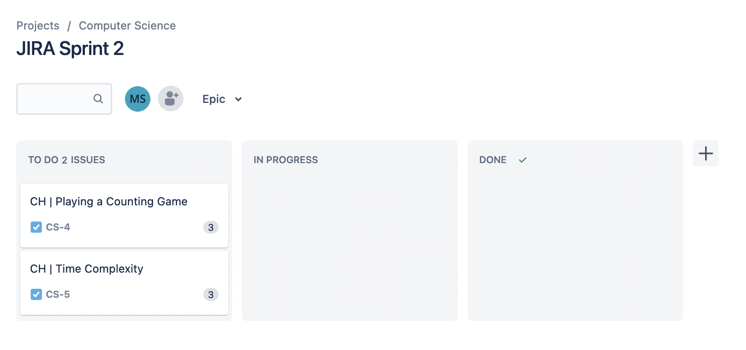
Task: Click story points badge on CS-4 card
Action: click(x=211, y=227)
